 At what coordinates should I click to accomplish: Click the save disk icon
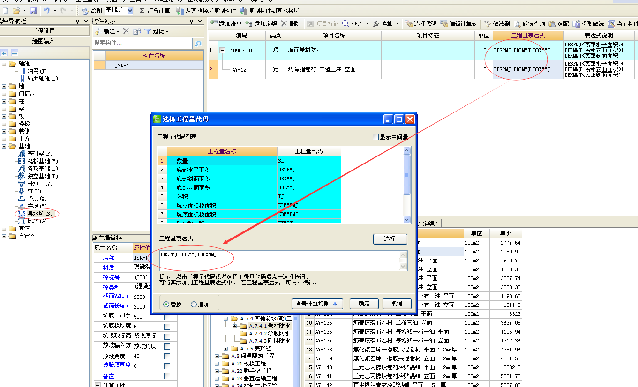[x=33, y=10]
